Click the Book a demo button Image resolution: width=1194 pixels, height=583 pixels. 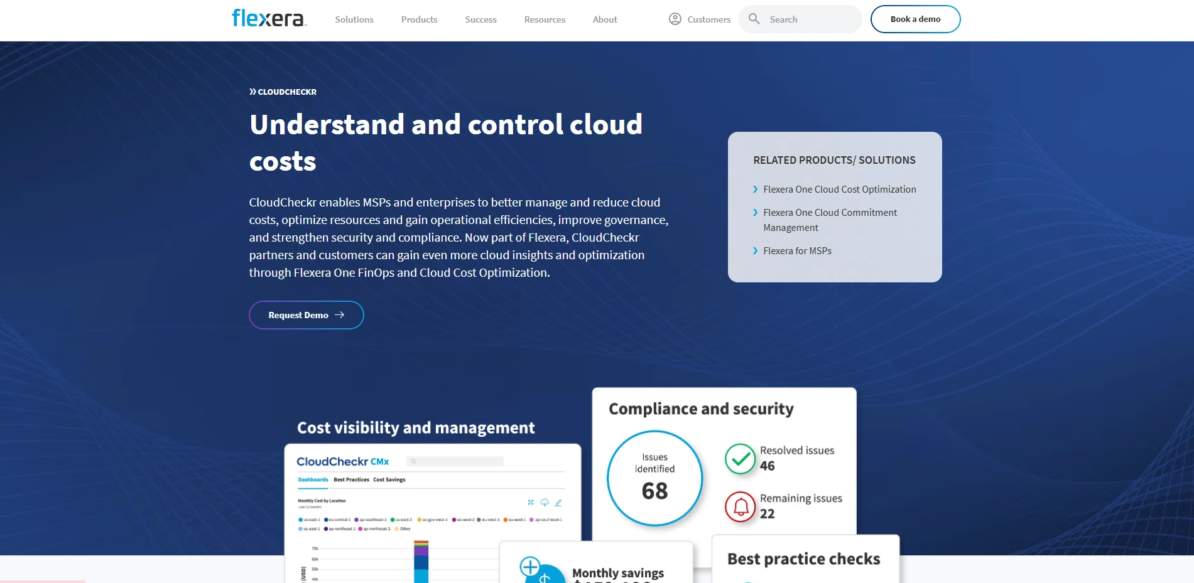(x=914, y=19)
